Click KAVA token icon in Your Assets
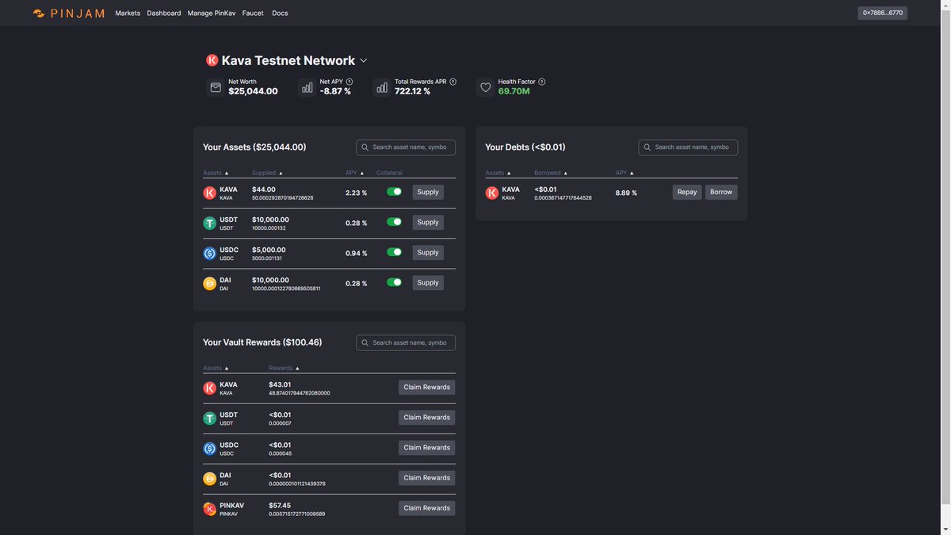This screenshot has width=951, height=535. [209, 193]
